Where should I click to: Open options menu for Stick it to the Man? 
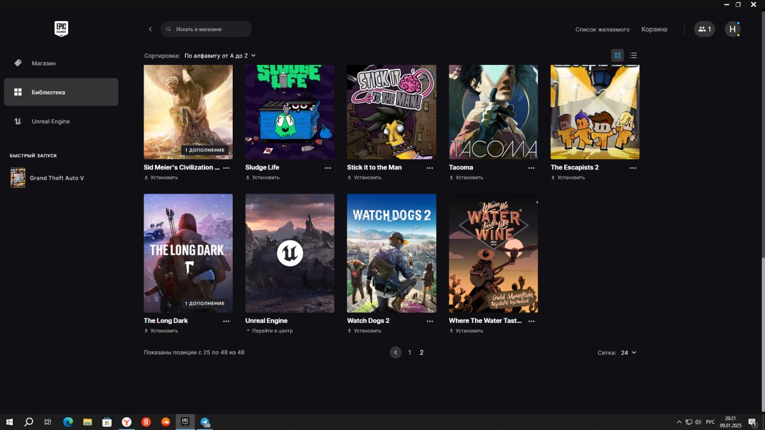430,168
